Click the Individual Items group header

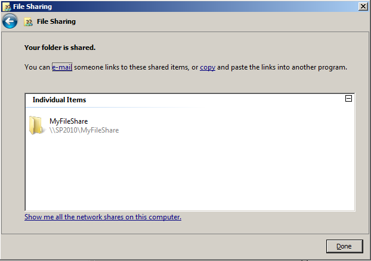(x=59, y=100)
